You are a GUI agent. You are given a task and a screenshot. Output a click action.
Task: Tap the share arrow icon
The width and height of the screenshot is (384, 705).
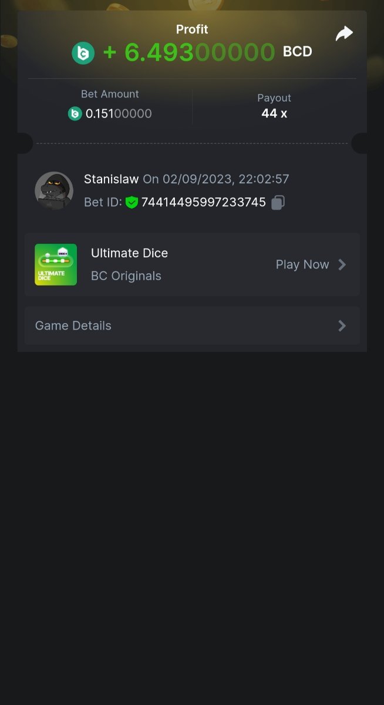(344, 33)
